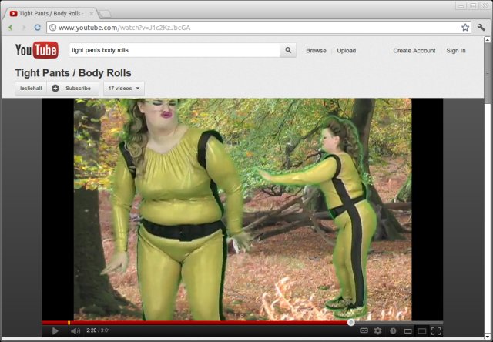
Task: Open the Browse link
Action: (x=316, y=51)
